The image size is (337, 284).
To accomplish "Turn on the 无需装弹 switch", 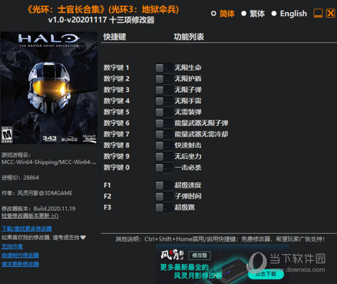I will (x=164, y=113).
